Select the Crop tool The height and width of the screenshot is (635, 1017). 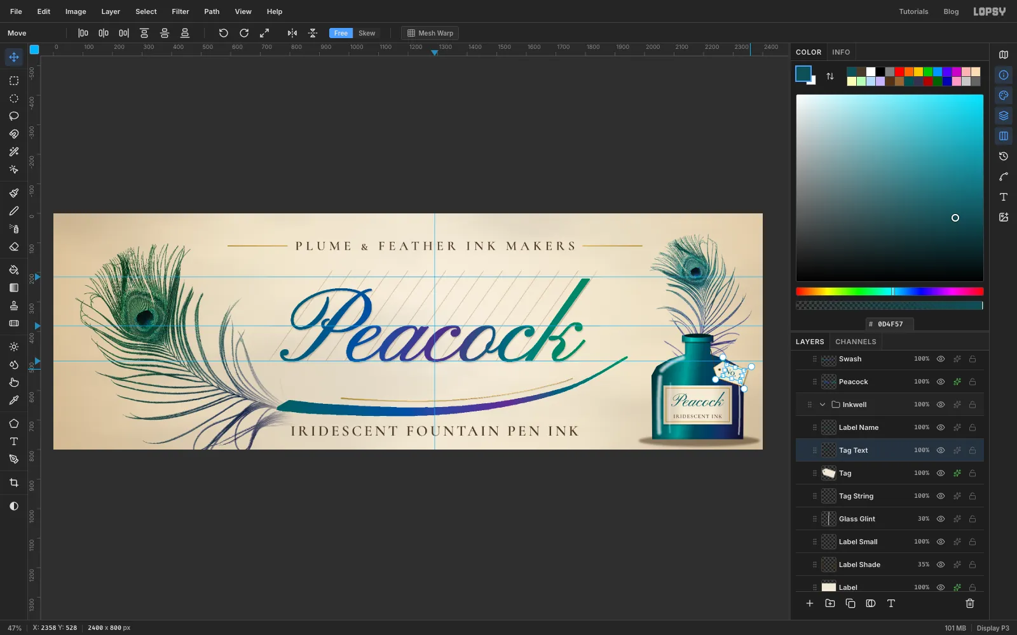click(x=14, y=483)
